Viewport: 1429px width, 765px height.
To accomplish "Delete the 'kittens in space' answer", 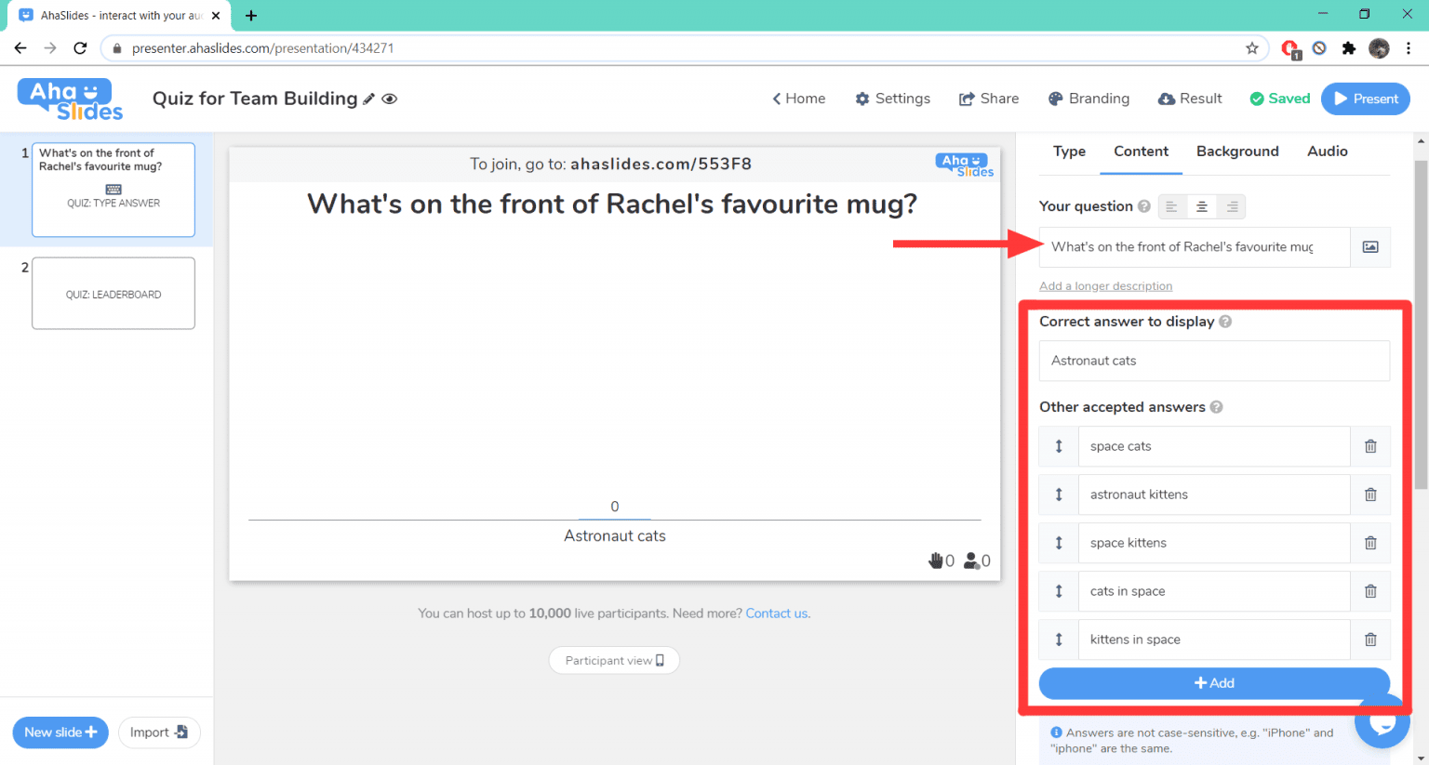I will point(1370,640).
